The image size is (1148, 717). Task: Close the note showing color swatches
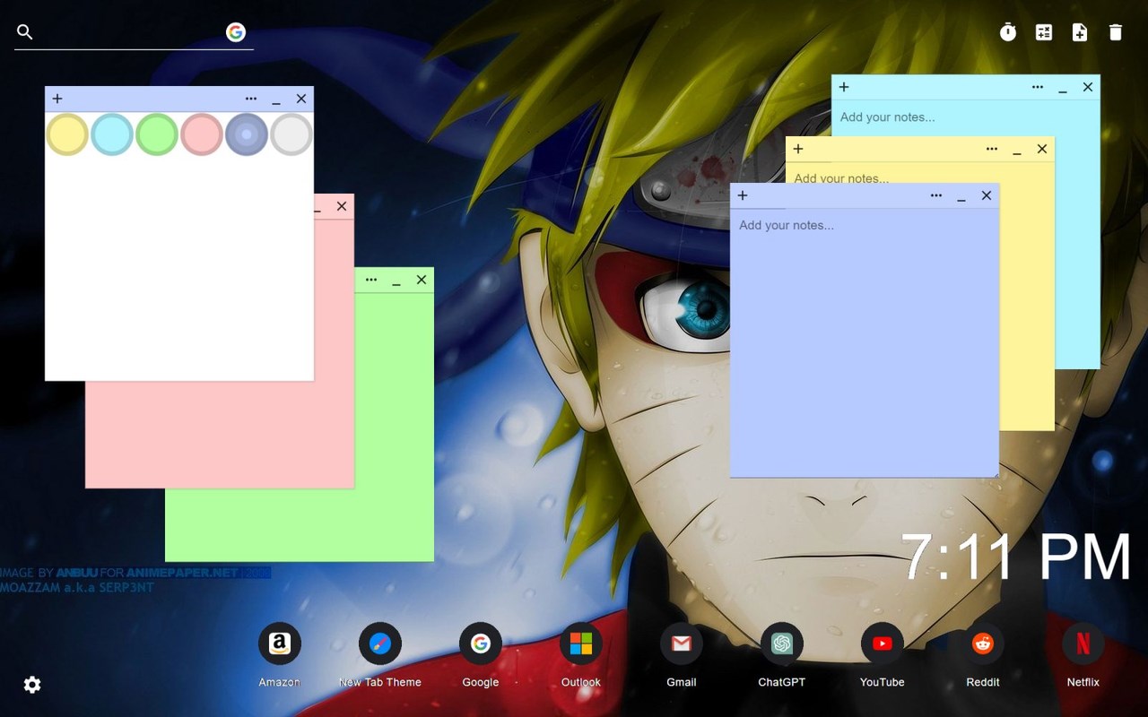pos(301,99)
